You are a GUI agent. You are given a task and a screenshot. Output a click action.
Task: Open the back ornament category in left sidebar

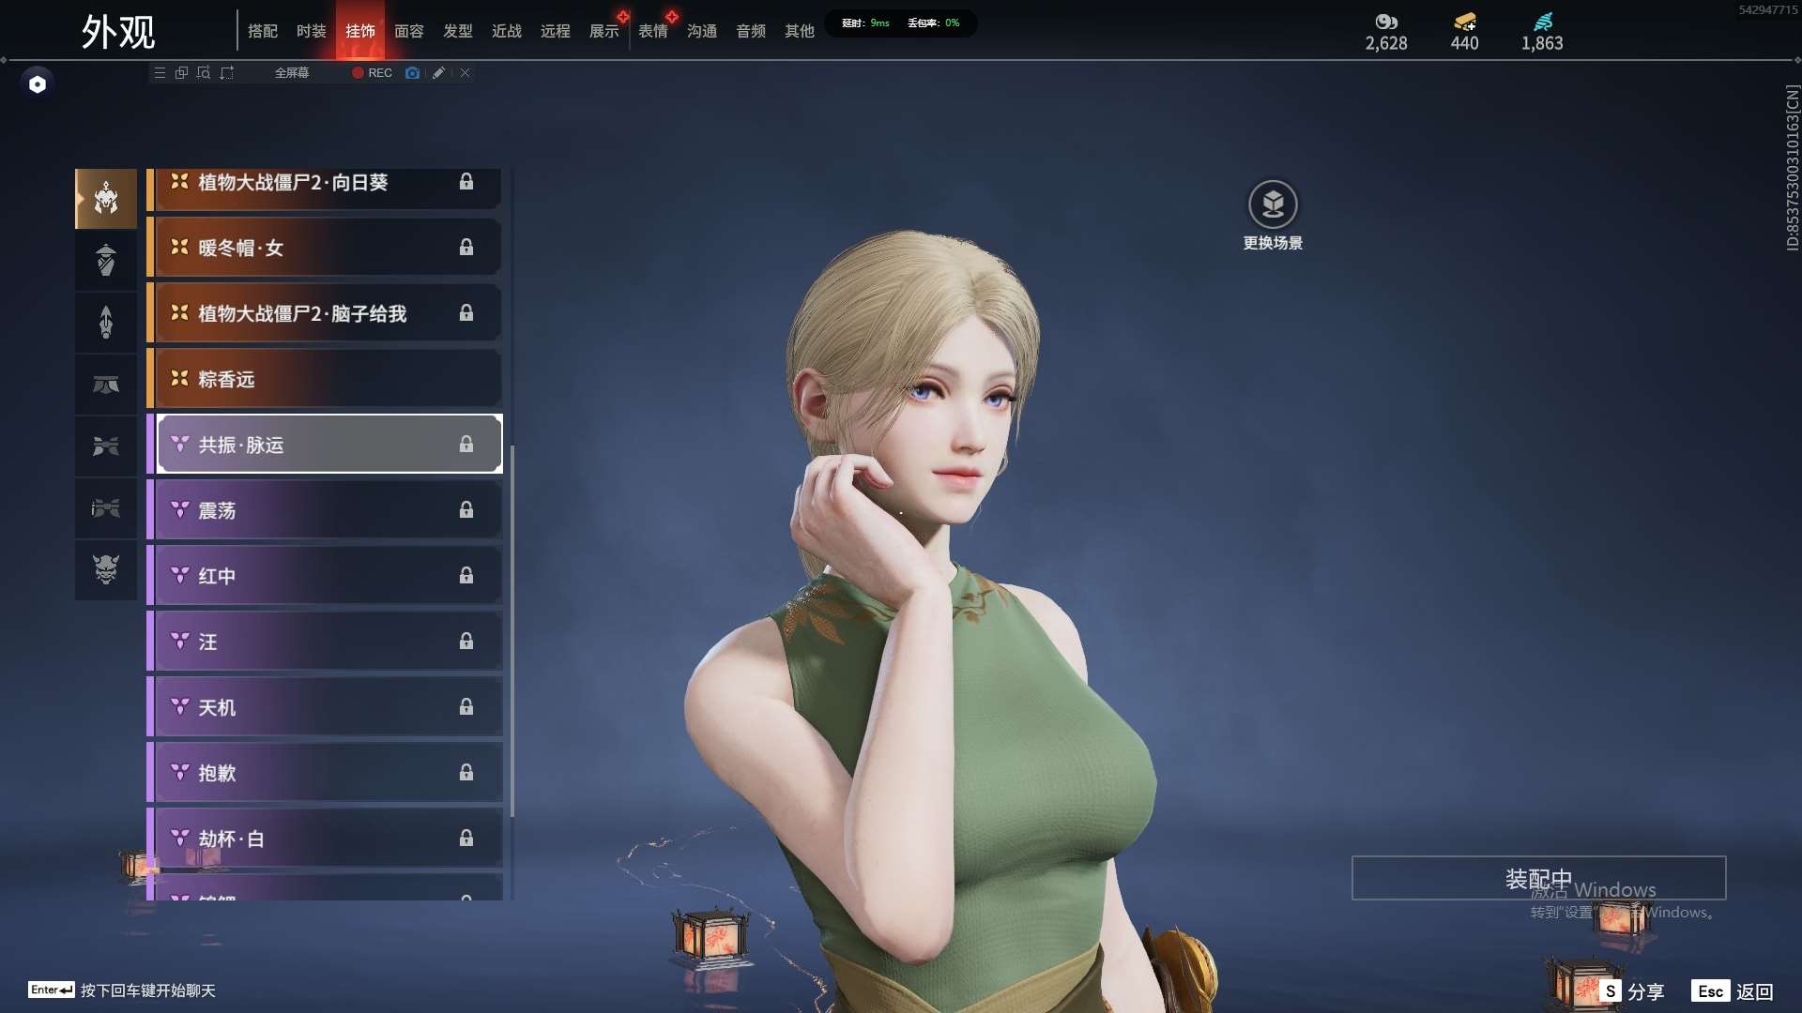pos(106,260)
